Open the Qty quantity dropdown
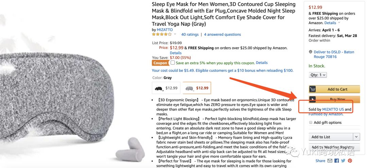This screenshot has height=168, width=367. click(318, 75)
